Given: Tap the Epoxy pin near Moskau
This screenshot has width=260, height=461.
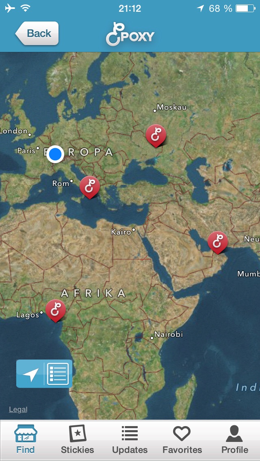Looking at the screenshot, I should [156, 136].
